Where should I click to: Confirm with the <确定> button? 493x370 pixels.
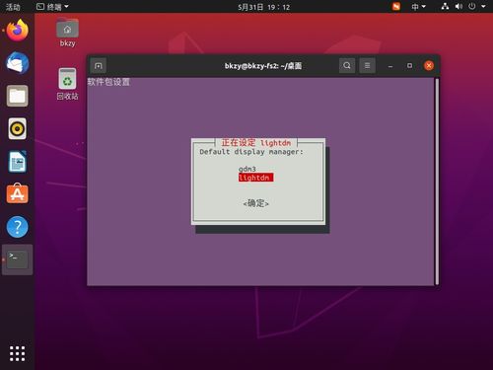(255, 203)
